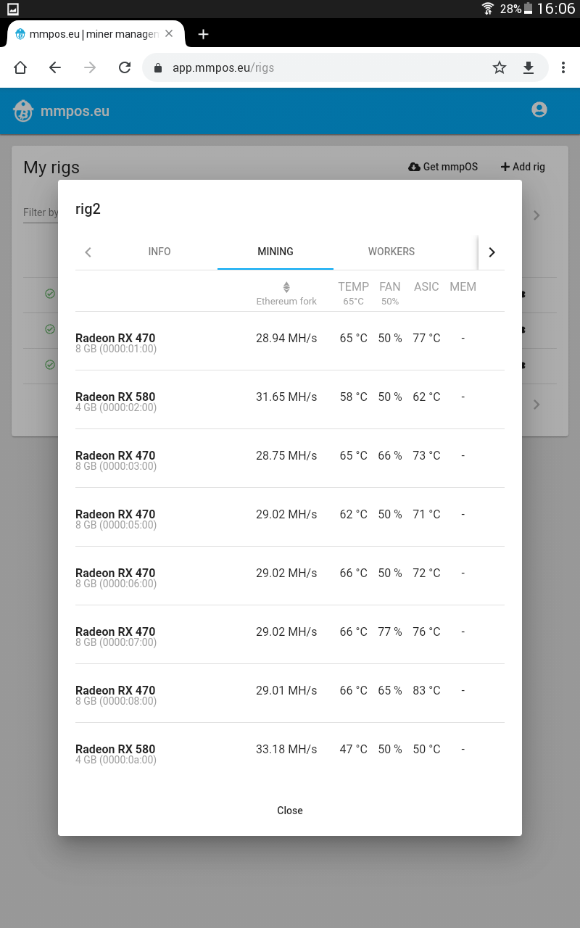Open the Chrome three-dot menu
Screen dimensions: 580x928
click(x=563, y=67)
